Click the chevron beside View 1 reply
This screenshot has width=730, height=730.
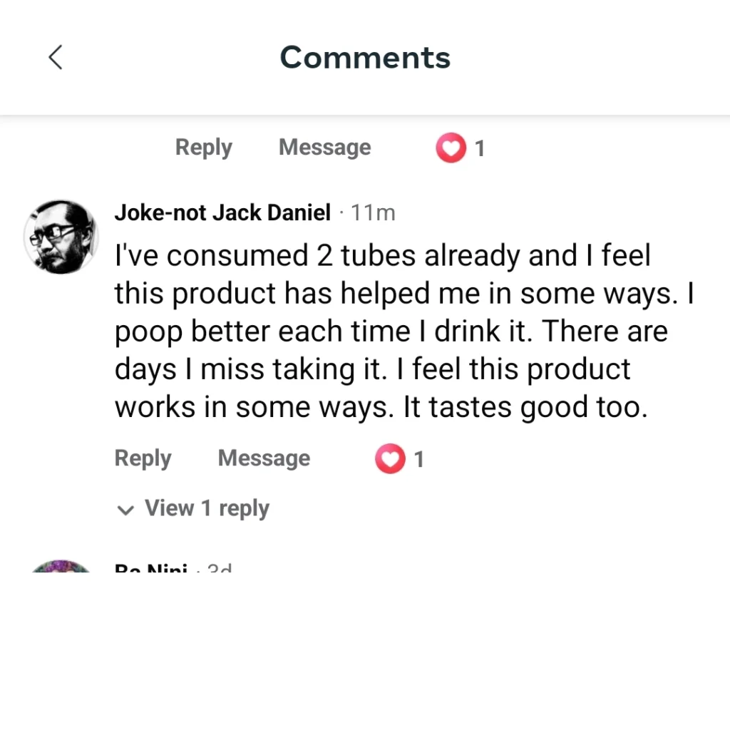[x=125, y=510]
